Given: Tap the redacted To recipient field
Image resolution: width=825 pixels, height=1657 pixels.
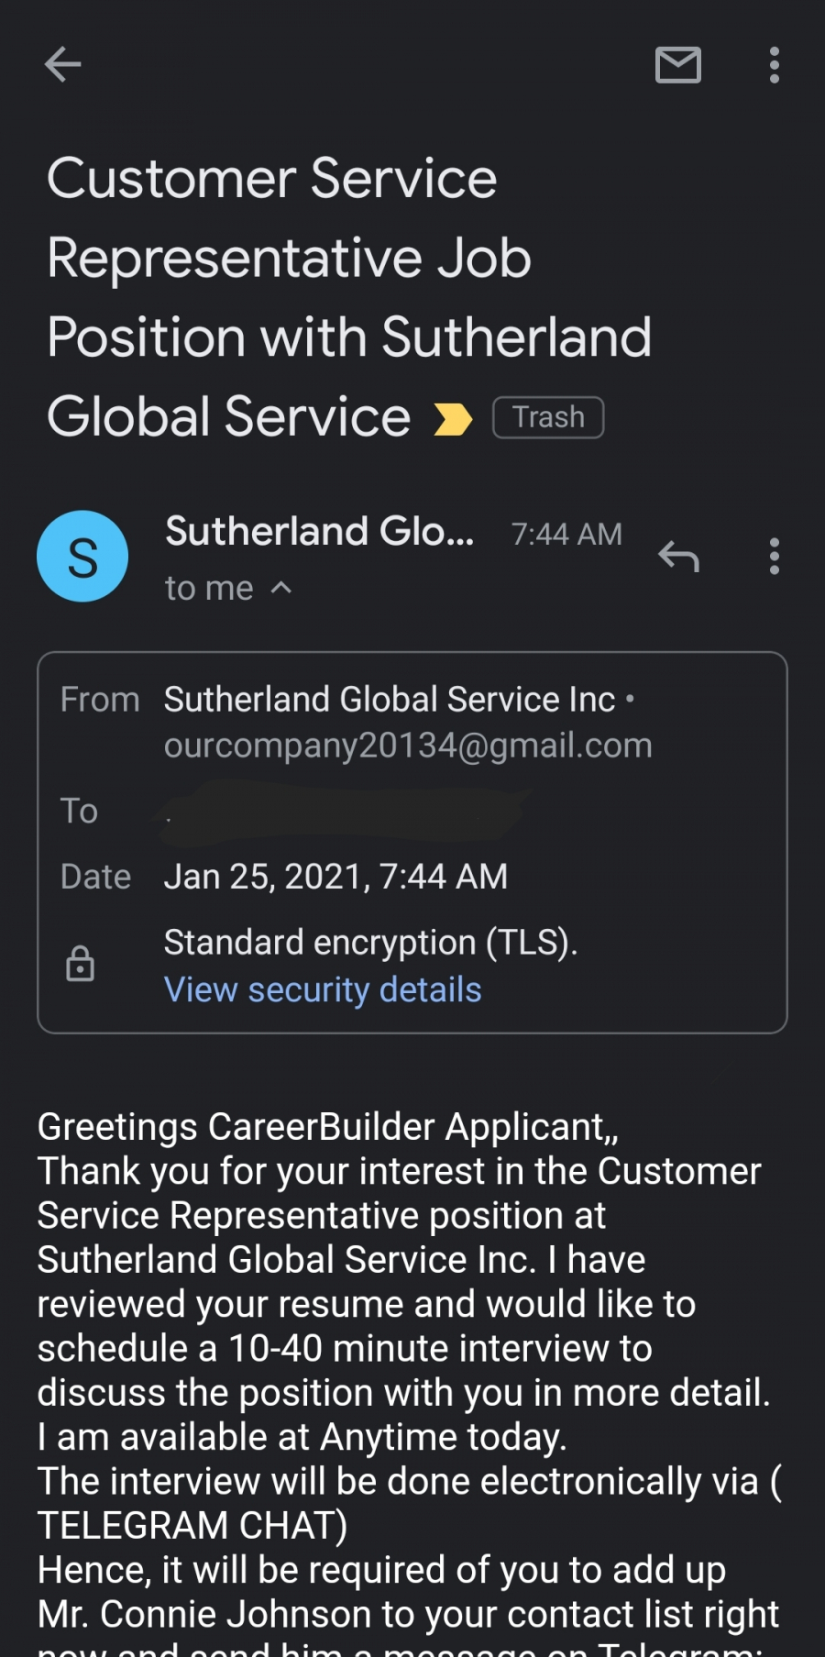Looking at the screenshot, I should [x=344, y=812].
